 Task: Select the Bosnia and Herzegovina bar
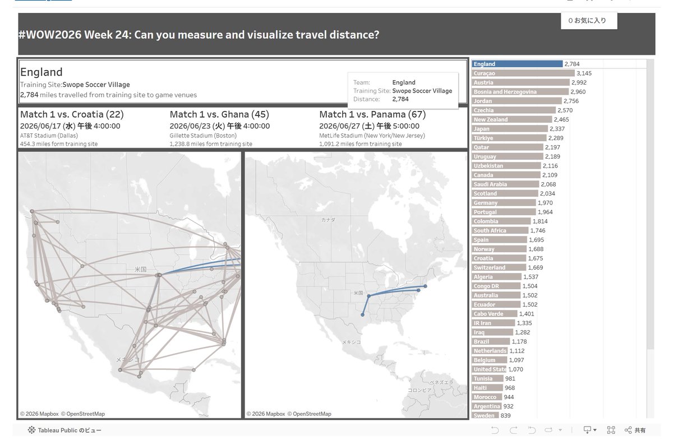coord(520,92)
